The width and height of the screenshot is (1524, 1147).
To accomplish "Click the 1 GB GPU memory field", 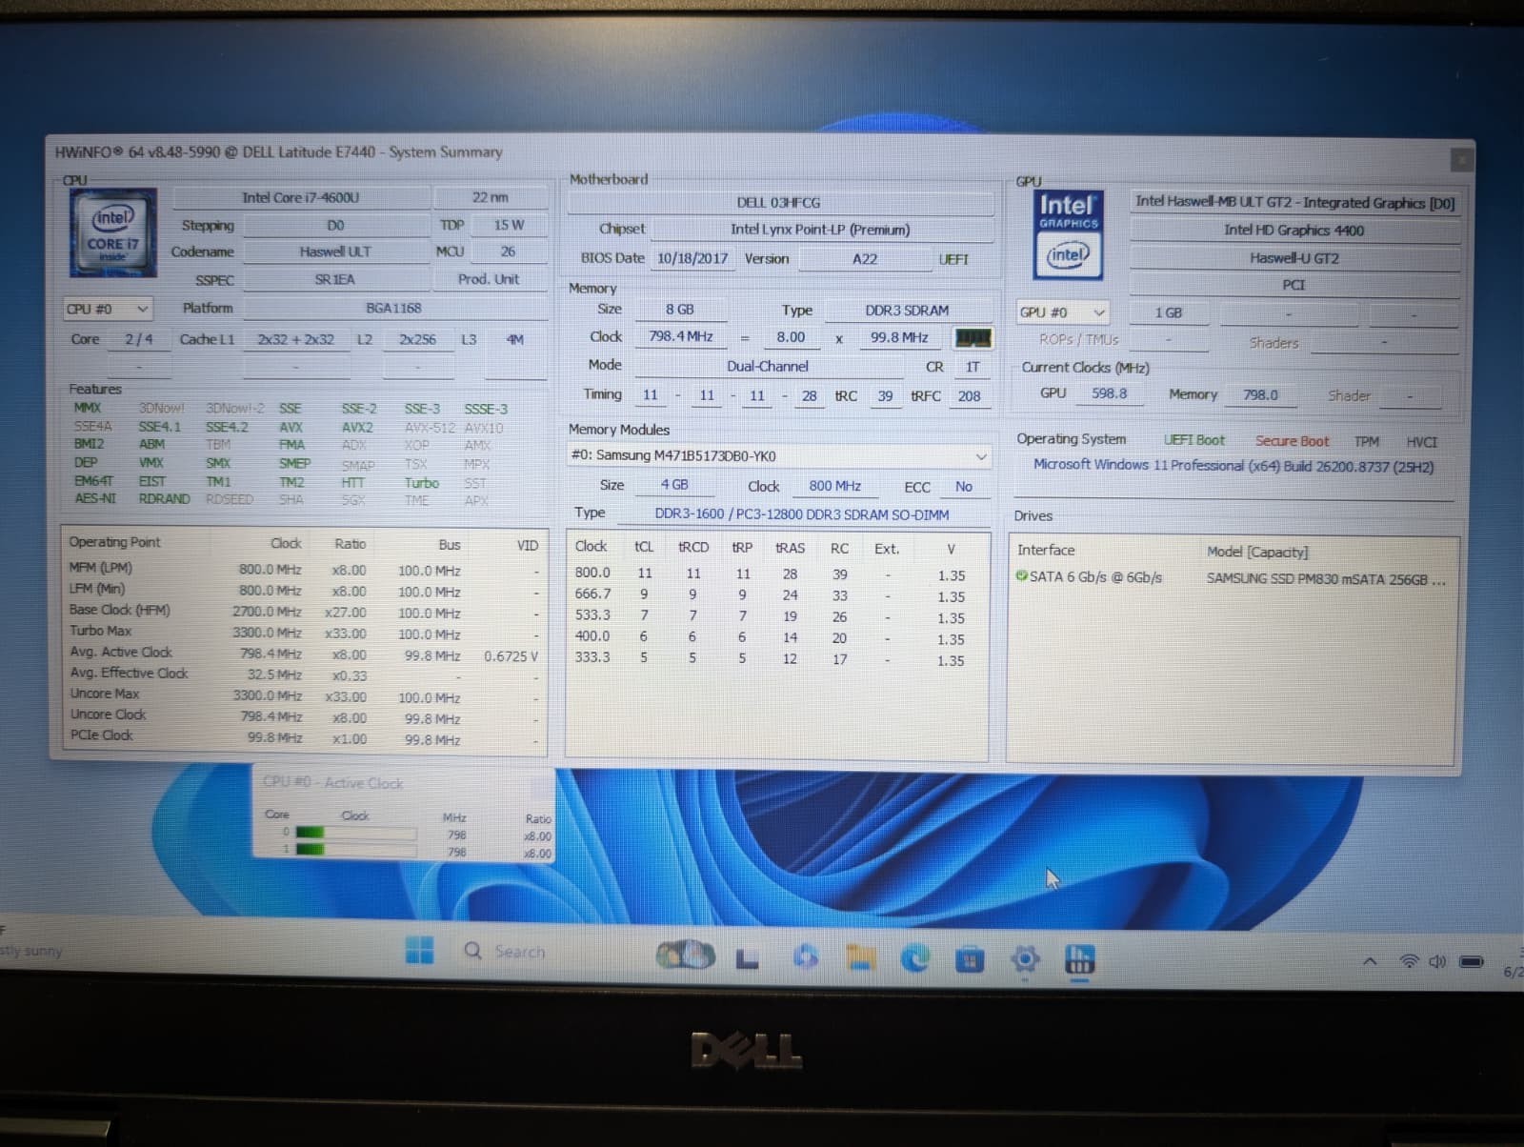I will tap(1169, 312).
